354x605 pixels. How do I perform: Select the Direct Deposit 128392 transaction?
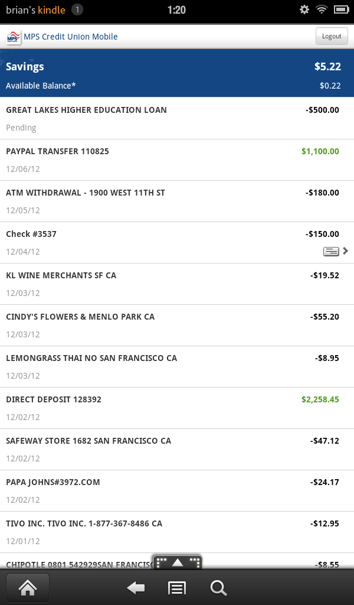point(177,408)
